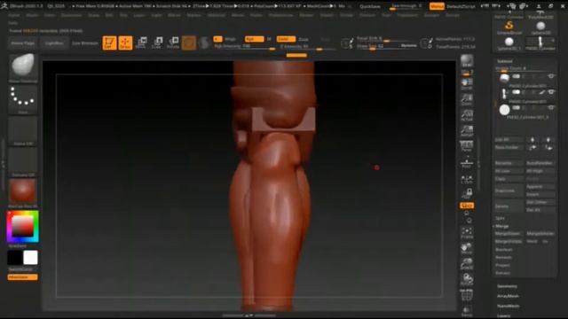Expand the Extract section
This screenshot has width=568, height=319.
click(x=503, y=273)
